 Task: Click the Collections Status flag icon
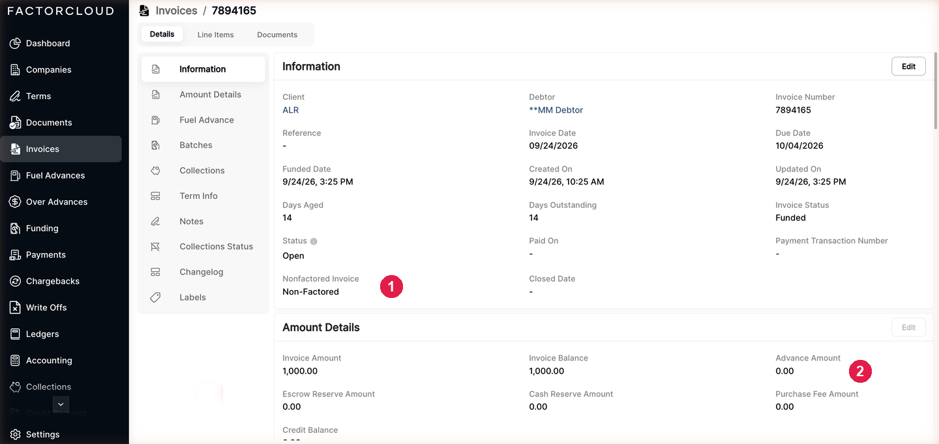coord(155,246)
